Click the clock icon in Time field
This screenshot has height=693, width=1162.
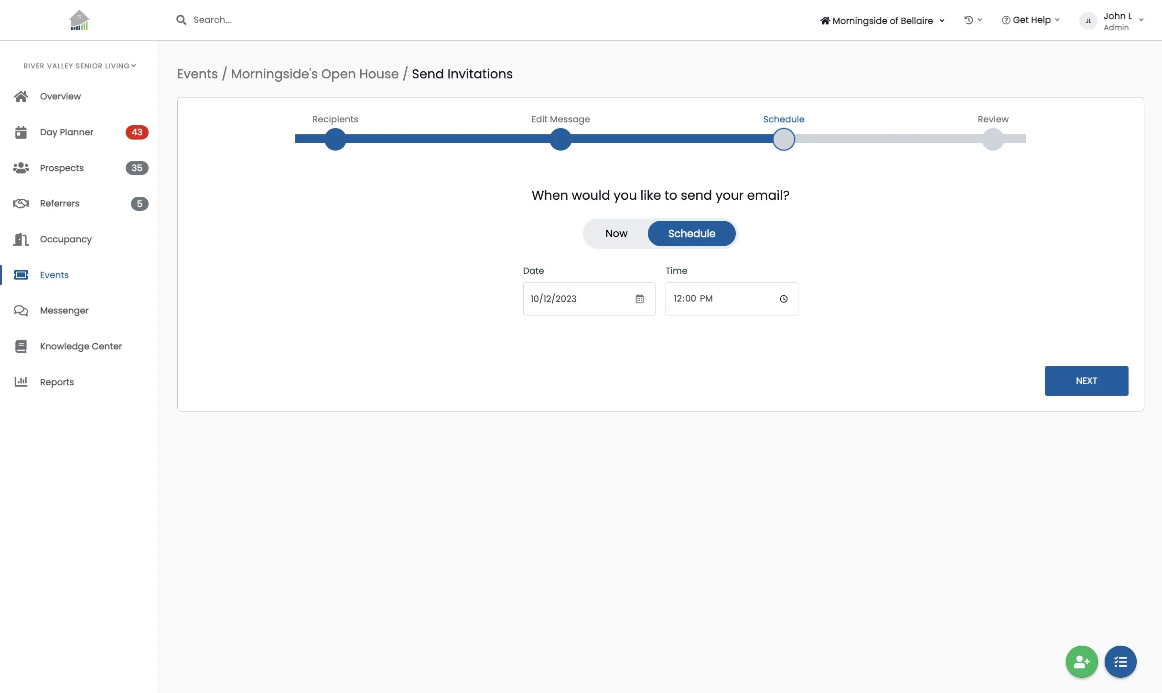pos(784,299)
